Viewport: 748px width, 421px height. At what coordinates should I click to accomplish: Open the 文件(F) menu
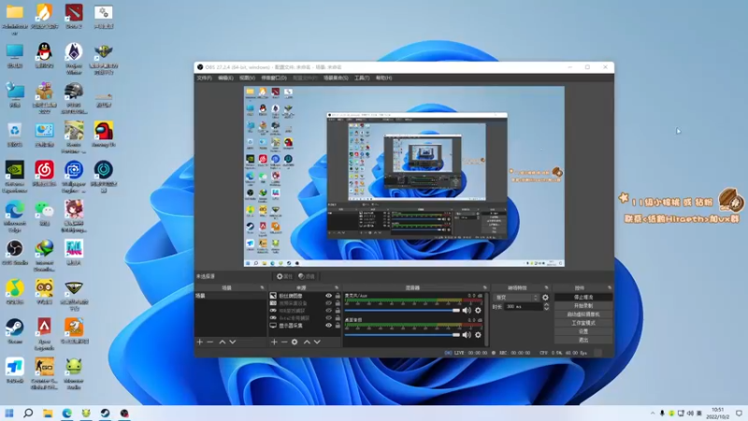tap(204, 78)
